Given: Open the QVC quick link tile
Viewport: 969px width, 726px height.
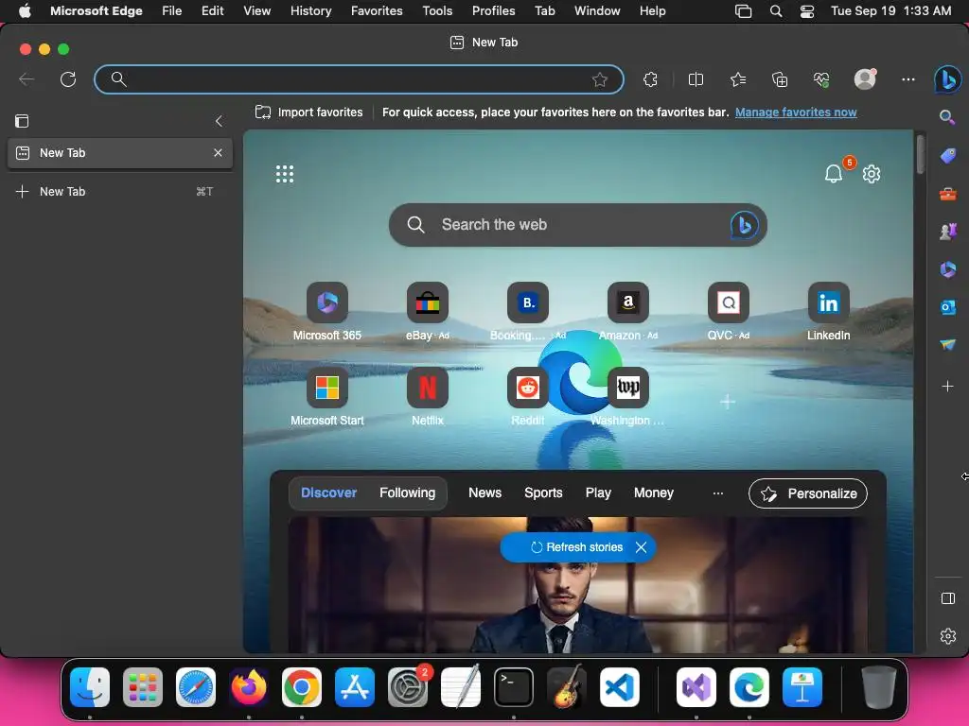Looking at the screenshot, I should (728, 302).
